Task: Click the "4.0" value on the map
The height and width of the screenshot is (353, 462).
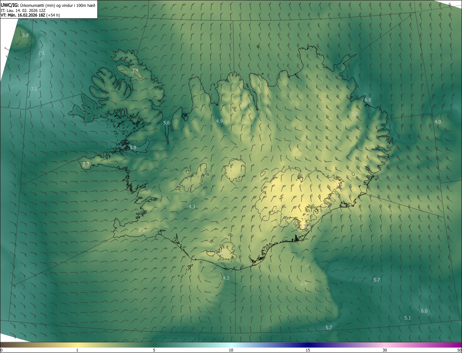Action: click(437, 122)
